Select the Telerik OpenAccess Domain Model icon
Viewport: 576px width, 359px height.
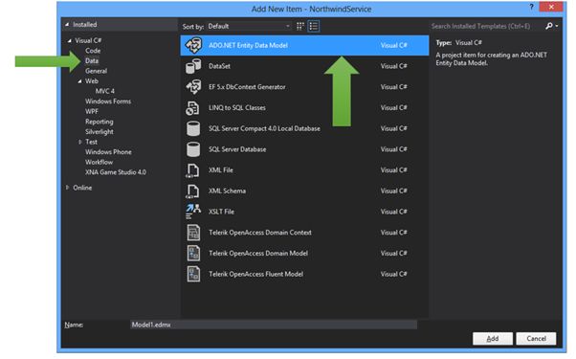click(193, 254)
